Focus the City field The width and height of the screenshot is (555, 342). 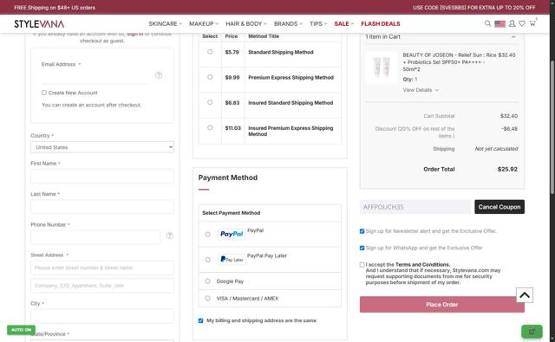pyautogui.click(x=102, y=316)
